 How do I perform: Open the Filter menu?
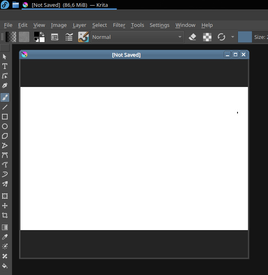(x=119, y=25)
